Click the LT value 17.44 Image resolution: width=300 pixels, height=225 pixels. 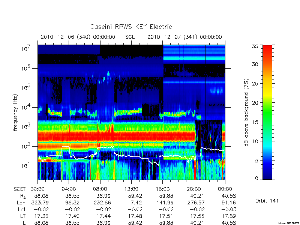tap(104, 216)
